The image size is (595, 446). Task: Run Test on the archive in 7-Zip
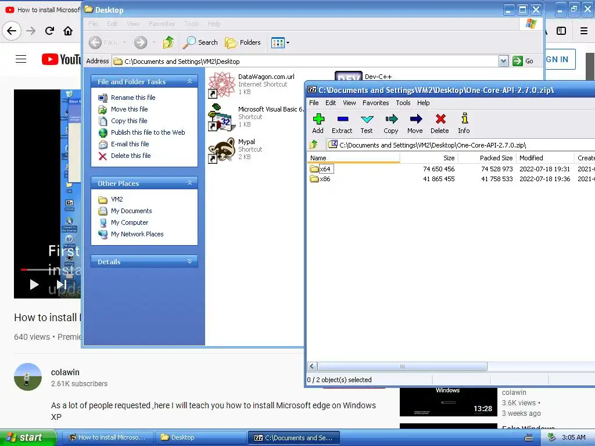[x=367, y=124]
